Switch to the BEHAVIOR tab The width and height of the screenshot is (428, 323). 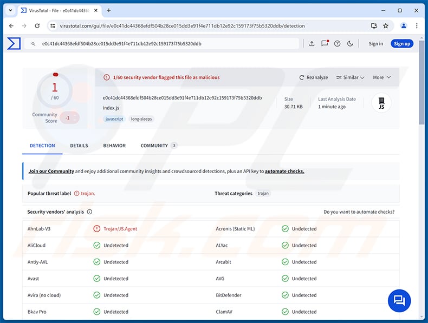114,146
